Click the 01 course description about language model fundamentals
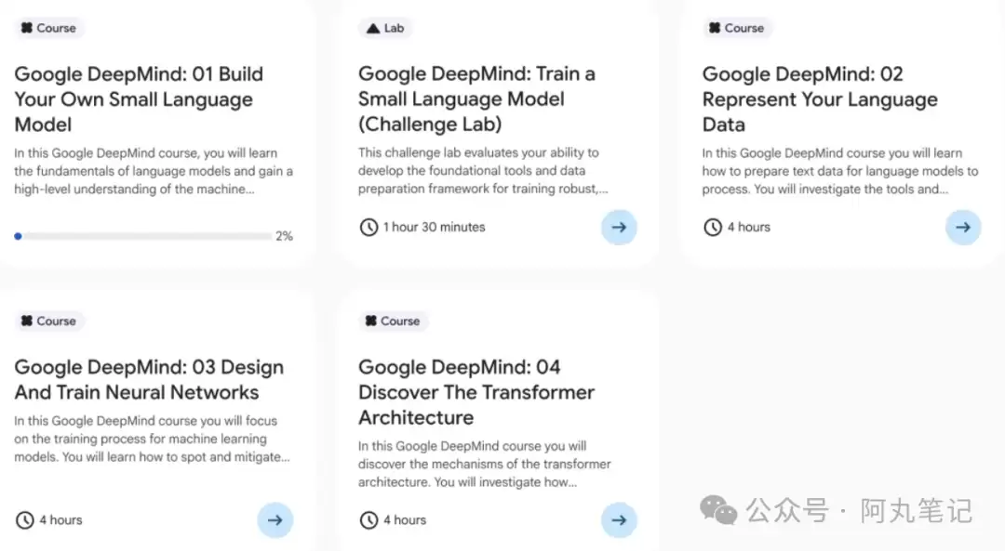1005x551 pixels. tap(154, 171)
